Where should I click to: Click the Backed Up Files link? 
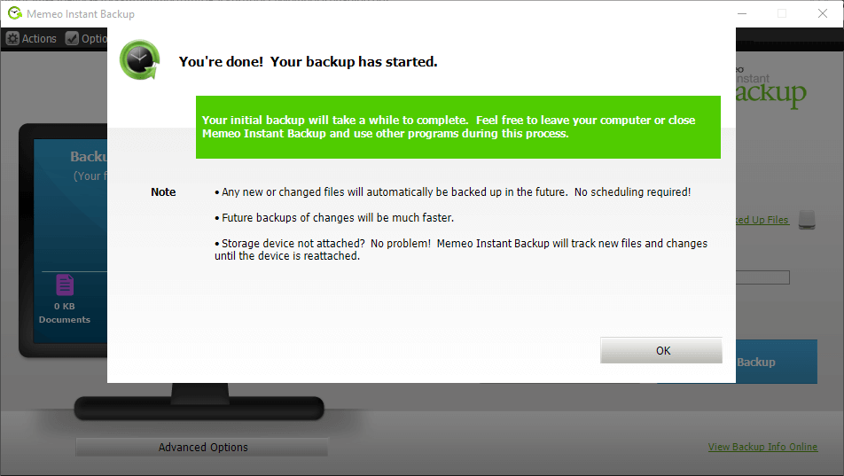coord(762,220)
